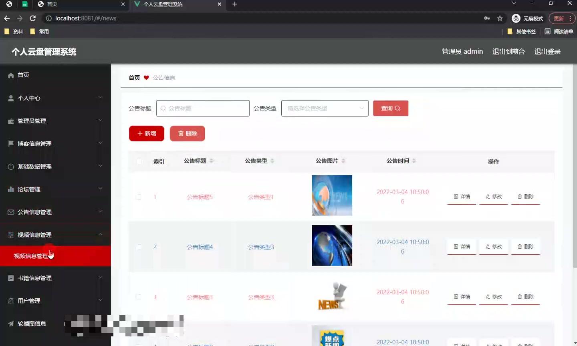Select the 视频信息管理 submenu item
This screenshot has width=577, height=346.
pos(55,256)
